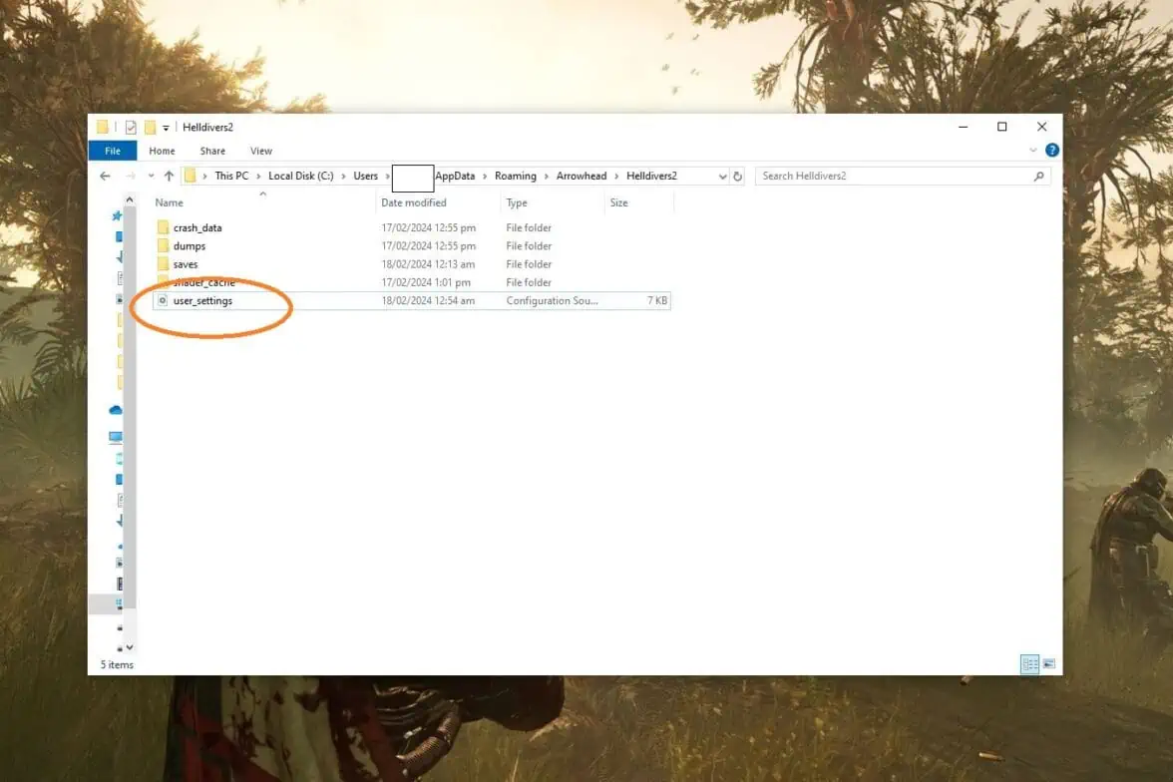1173x782 pixels.
Task: Focus the Search Helldivers2 box
Action: point(902,176)
